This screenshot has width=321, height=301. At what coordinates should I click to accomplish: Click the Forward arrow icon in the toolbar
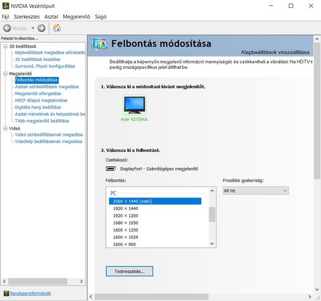41,28
